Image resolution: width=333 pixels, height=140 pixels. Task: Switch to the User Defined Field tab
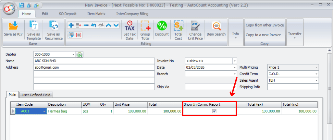[36, 95]
